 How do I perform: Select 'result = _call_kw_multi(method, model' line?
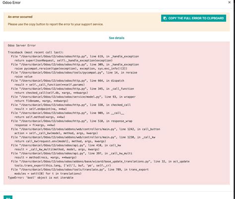coord(57,149)
